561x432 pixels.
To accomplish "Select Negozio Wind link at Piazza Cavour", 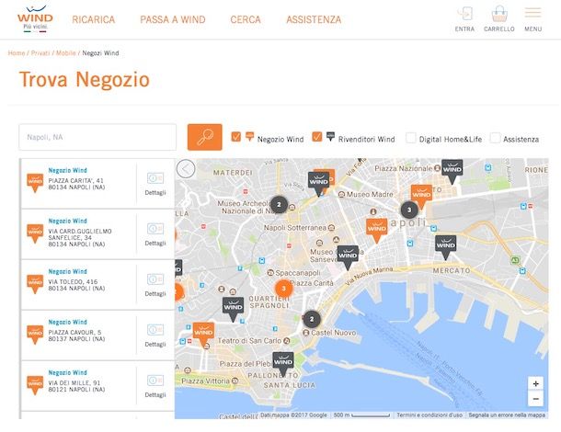I will tap(68, 322).
